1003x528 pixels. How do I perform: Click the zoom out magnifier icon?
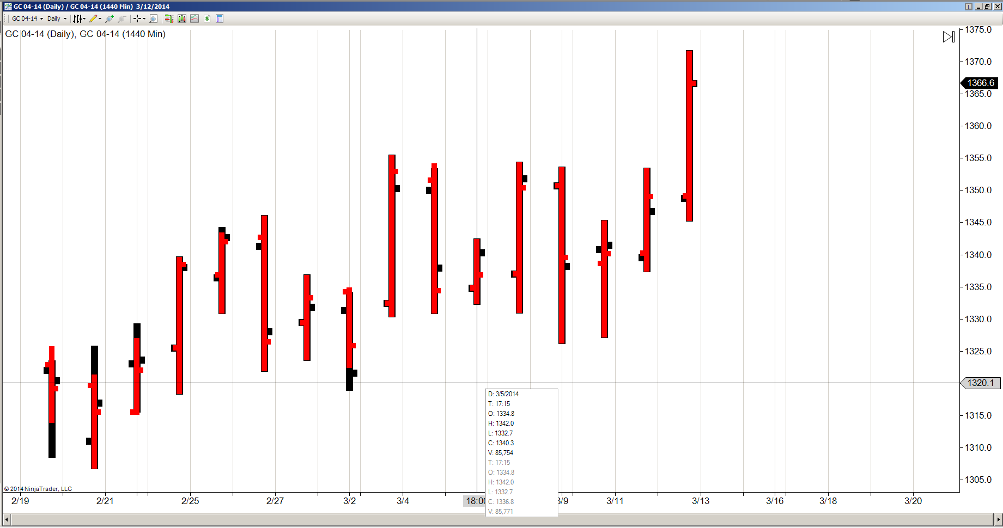[122, 19]
